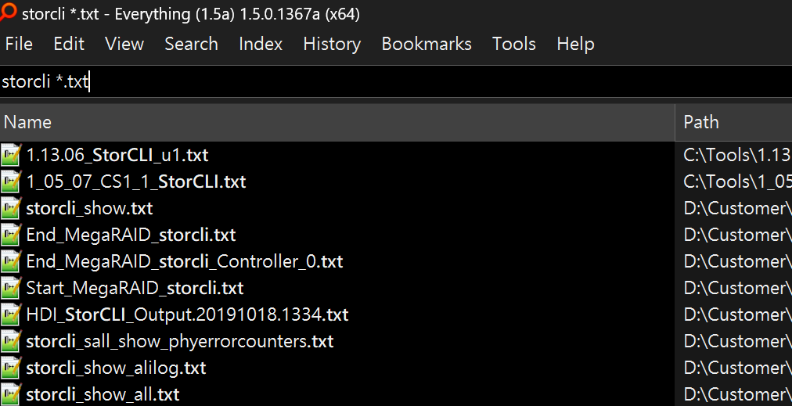Click the search box containing storcli *.txt

click(x=391, y=81)
